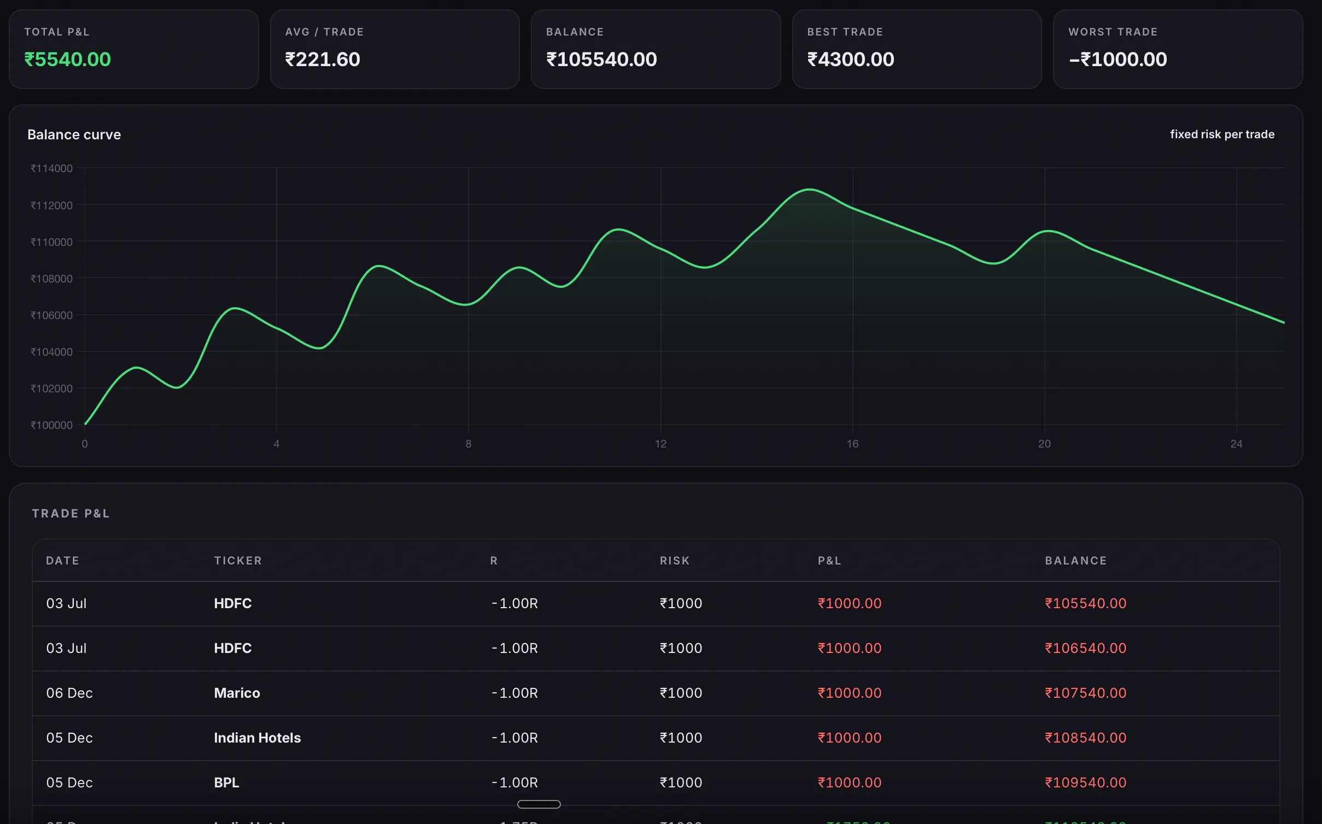1322x824 pixels.
Task: Click the Balance curve heading
Action: [x=74, y=134]
